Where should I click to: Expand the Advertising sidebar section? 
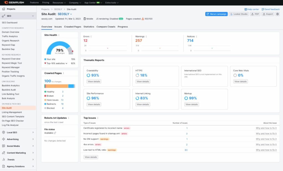(33, 139)
